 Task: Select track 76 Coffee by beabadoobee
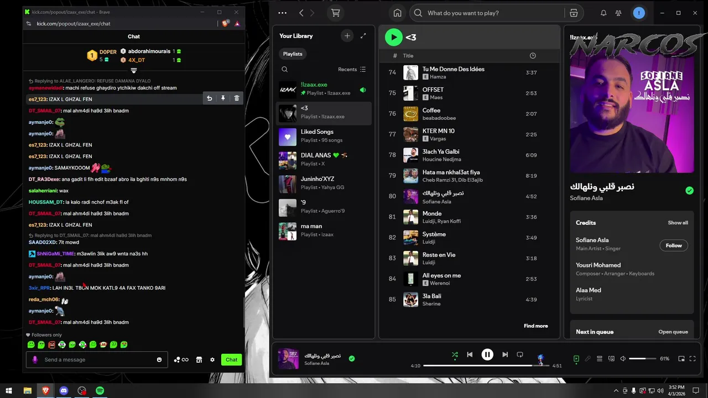point(469,114)
